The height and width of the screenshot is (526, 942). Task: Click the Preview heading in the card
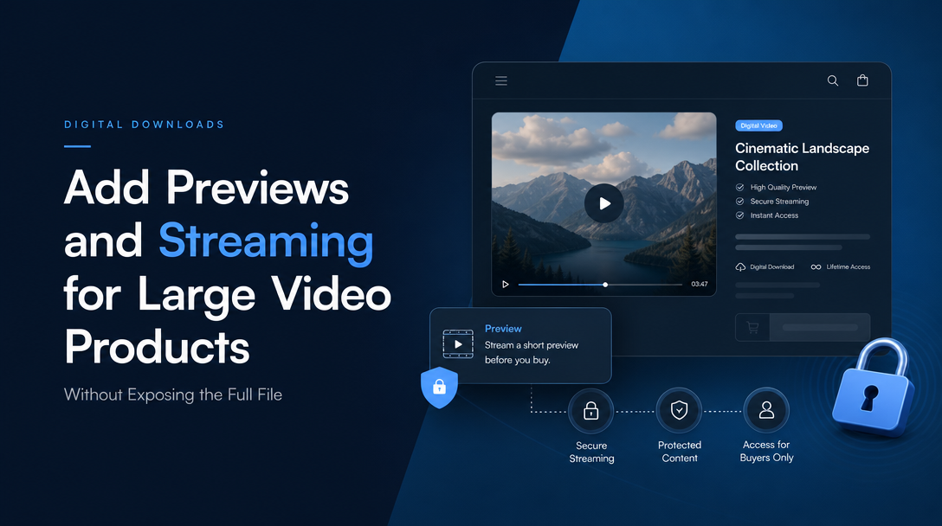[x=503, y=329]
